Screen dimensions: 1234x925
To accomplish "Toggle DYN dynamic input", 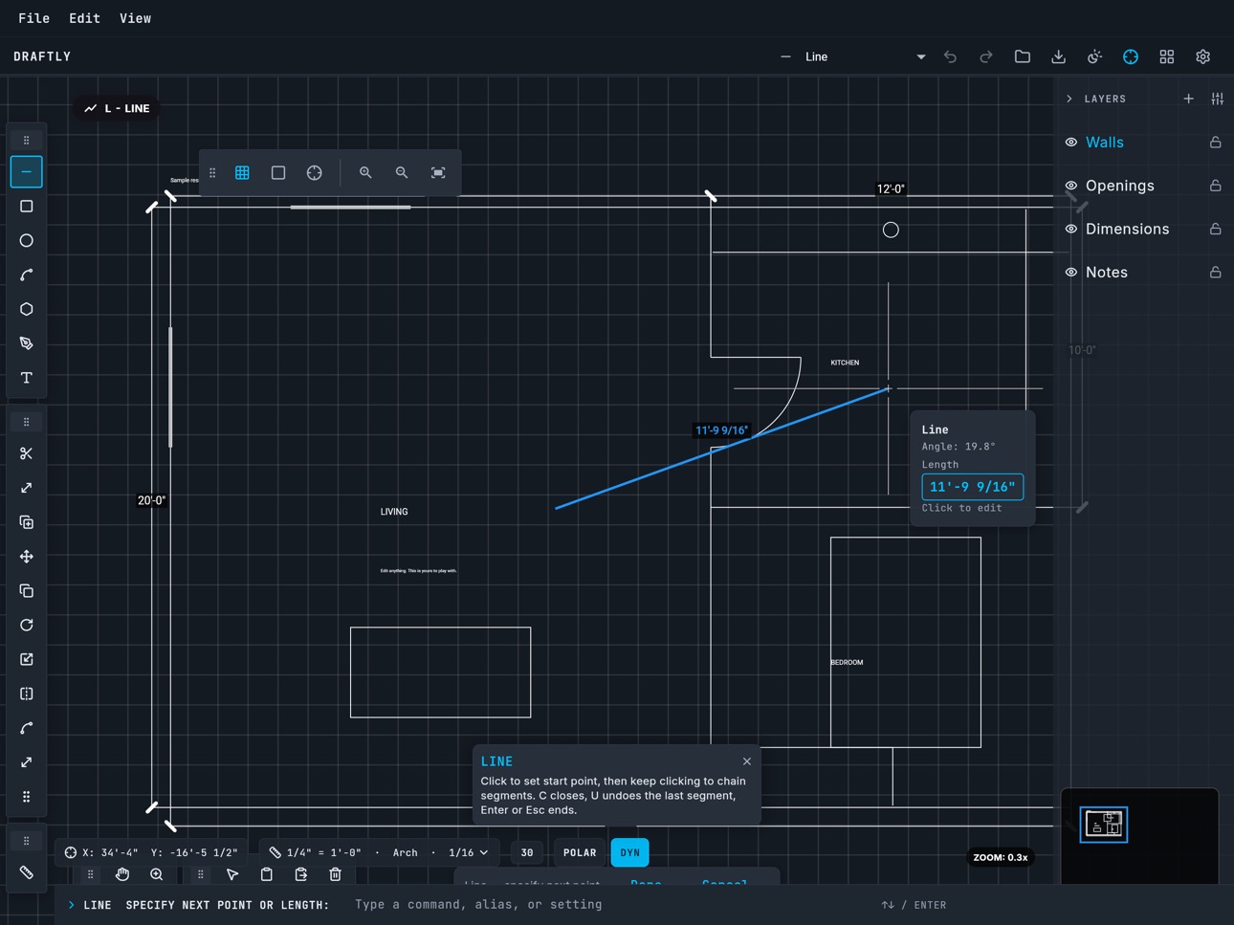I will pos(629,852).
